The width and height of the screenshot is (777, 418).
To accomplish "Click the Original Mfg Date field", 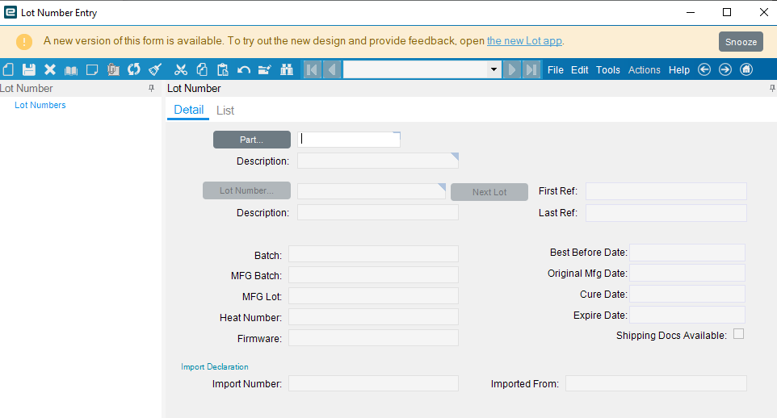I will pos(687,273).
